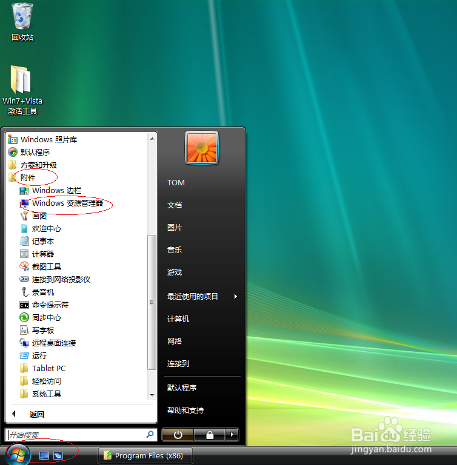Click the search magnifier icon
Viewport: 457px width, 465px height.
tap(150, 435)
